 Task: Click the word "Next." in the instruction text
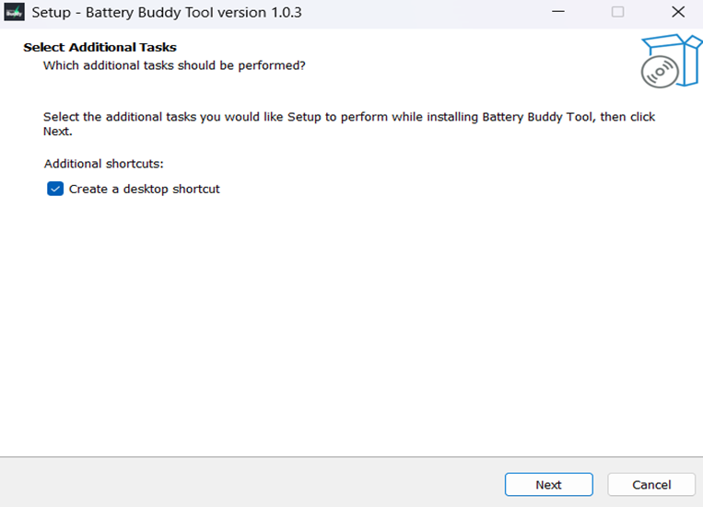pyautogui.click(x=57, y=132)
